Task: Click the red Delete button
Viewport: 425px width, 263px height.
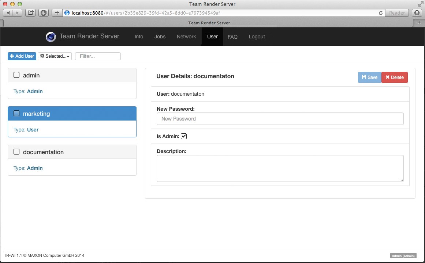Action: (x=394, y=77)
